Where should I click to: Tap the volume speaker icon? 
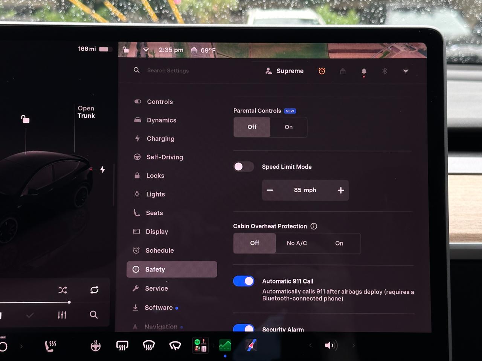[x=331, y=345]
